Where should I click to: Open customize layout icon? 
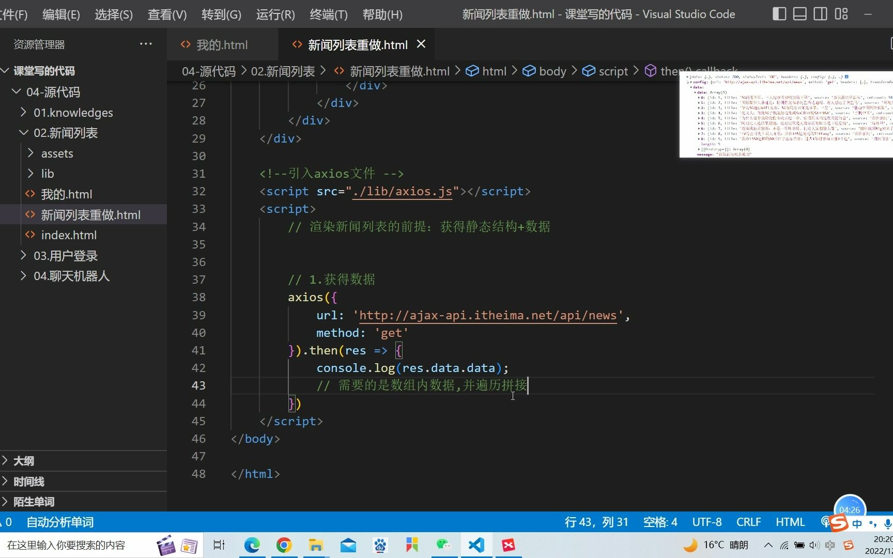(x=841, y=14)
